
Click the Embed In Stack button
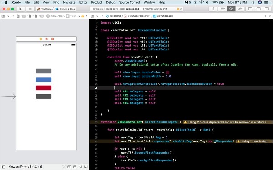[69, 167]
